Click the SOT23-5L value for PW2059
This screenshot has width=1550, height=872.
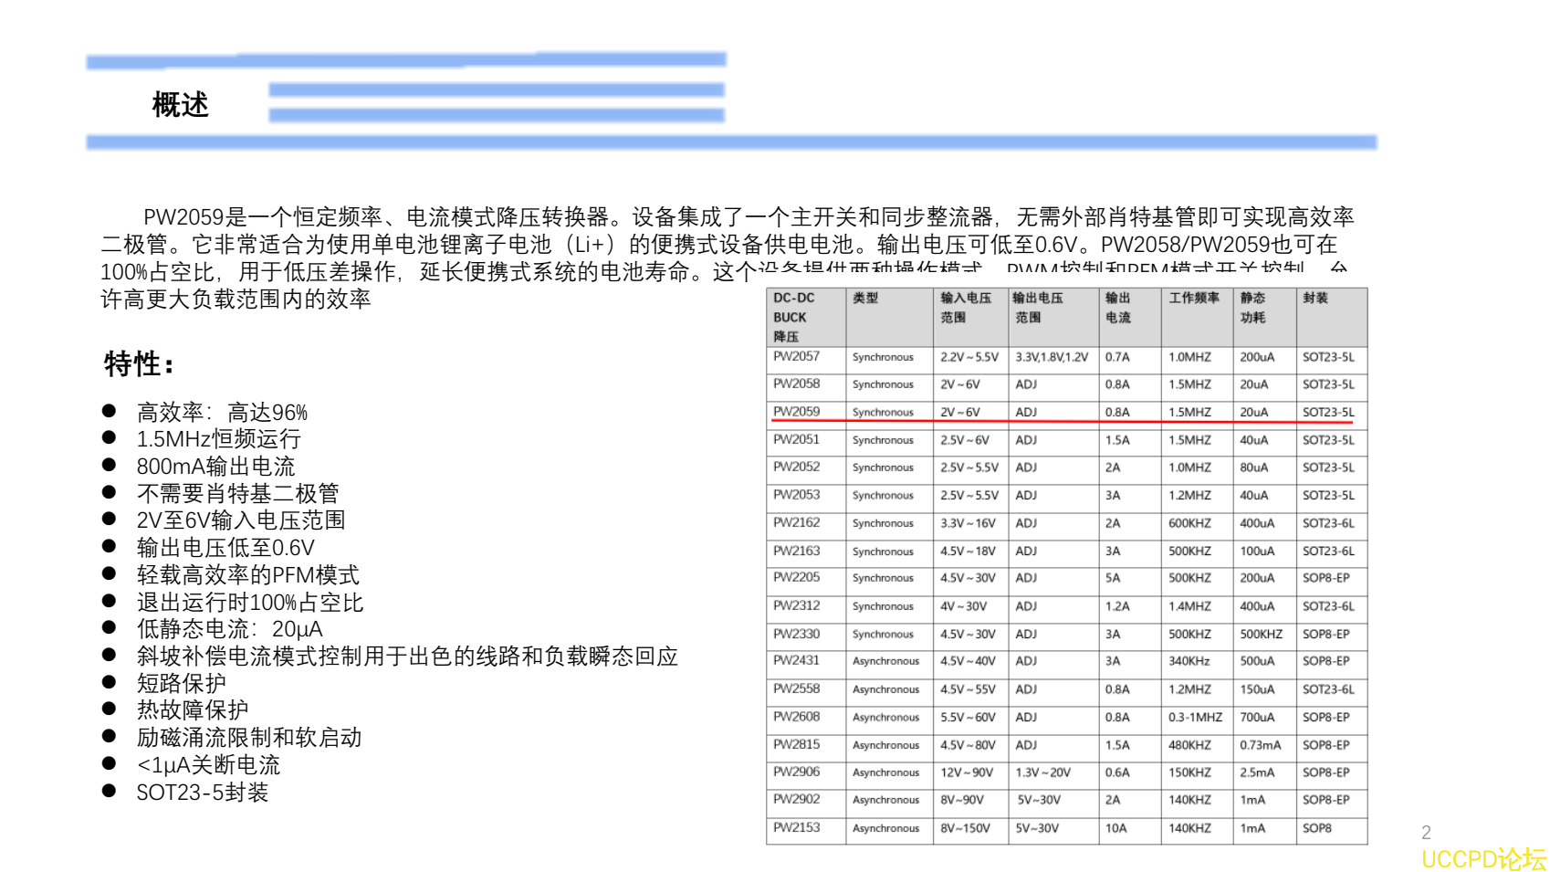(1326, 412)
